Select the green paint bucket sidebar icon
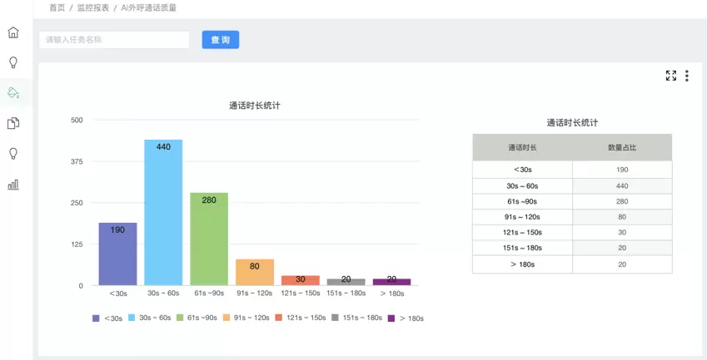The width and height of the screenshot is (707, 360). tap(13, 92)
